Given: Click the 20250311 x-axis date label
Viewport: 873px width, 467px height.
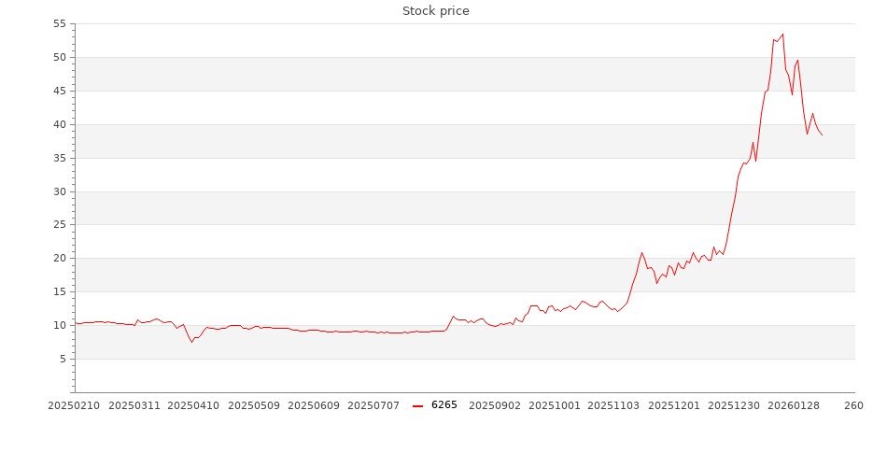Looking at the screenshot, I should pyautogui.click(x=133, y=405).
